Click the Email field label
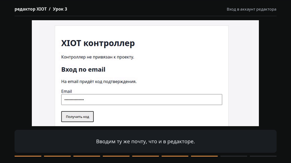Screen dimensions: 291x163 pyautogui.click(x=66, y=91)
